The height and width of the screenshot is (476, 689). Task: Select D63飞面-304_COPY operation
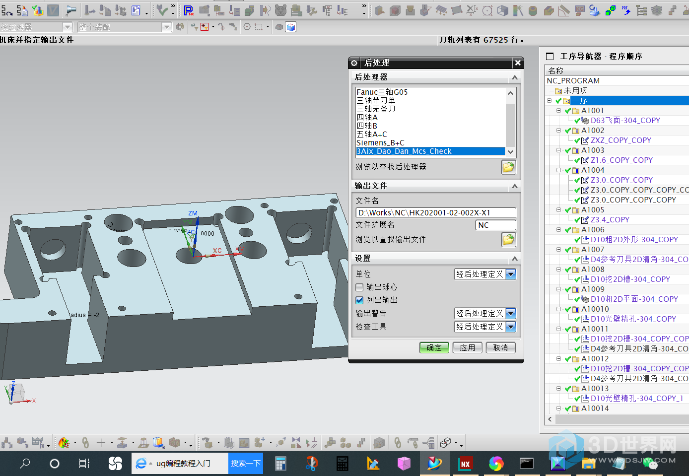click(625, 121)
